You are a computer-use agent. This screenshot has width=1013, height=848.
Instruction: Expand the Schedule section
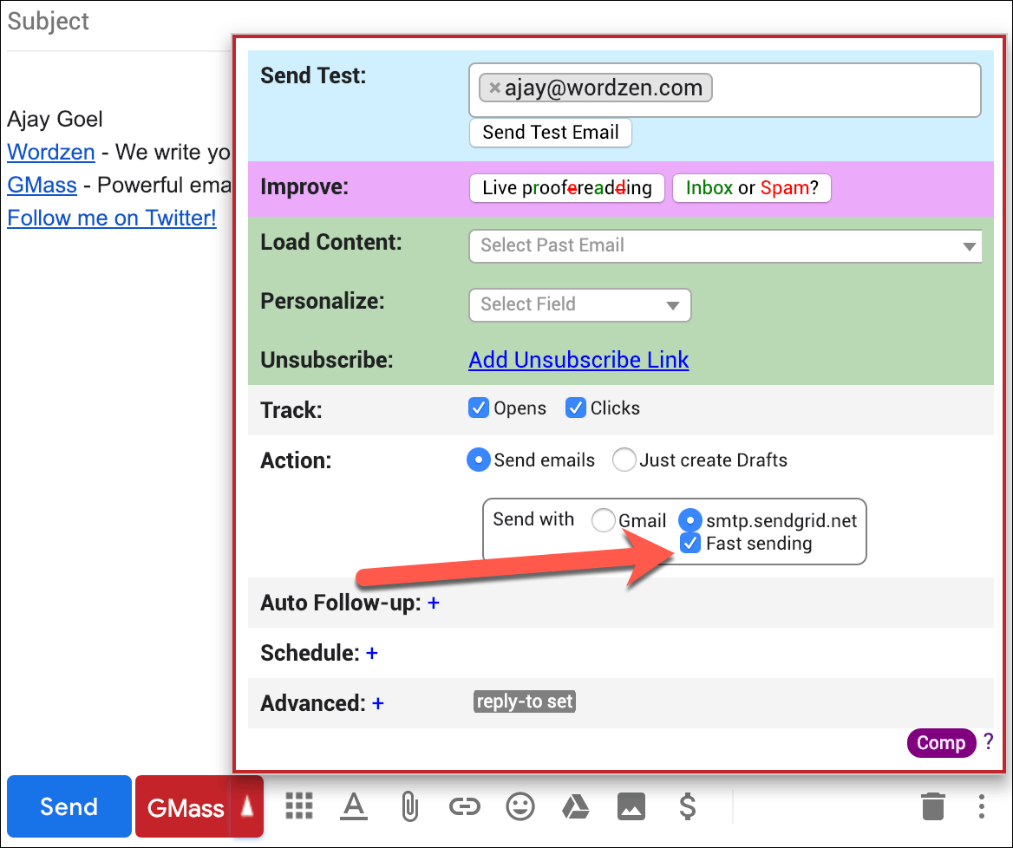click(x=372, y=653)
